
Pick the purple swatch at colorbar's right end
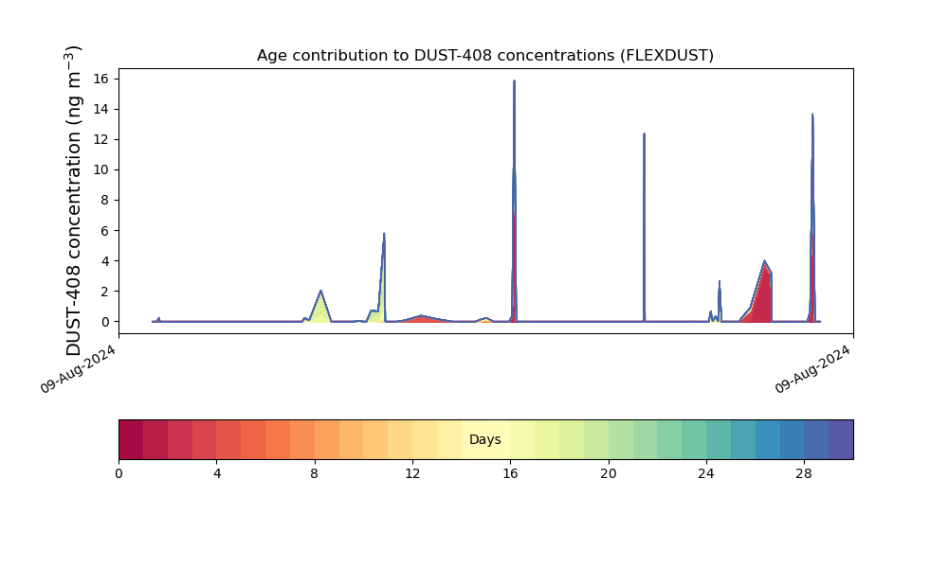(840, 439)
